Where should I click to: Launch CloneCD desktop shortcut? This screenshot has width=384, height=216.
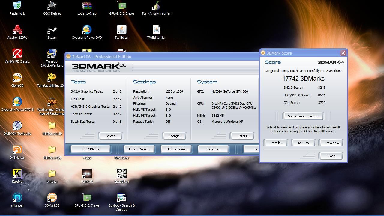point(17,78)
